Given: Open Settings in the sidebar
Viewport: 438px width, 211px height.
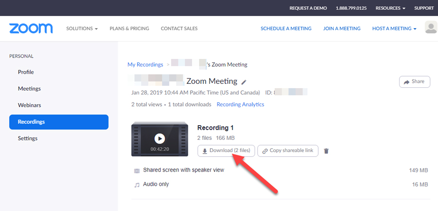Looking at the screenshot, I should pos(28,138).
